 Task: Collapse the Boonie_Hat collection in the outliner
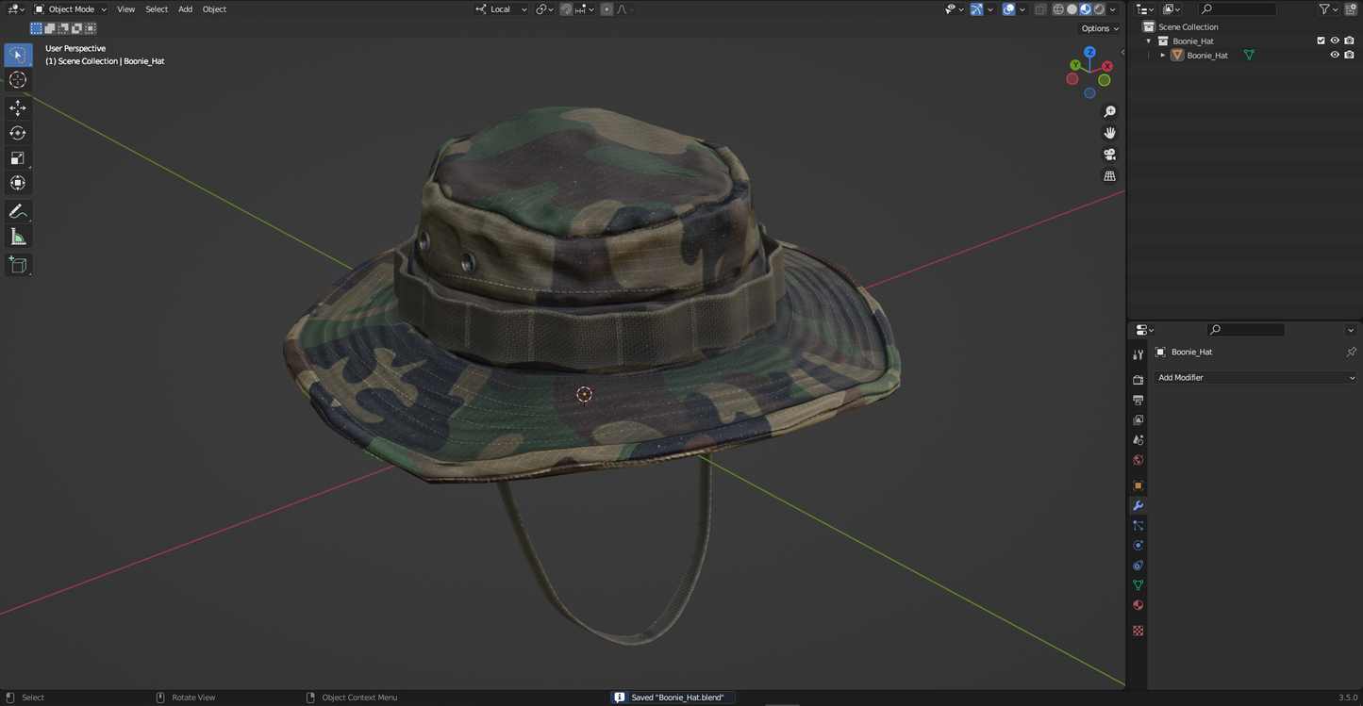1149,41
